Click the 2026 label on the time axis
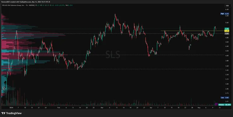 click(11, 108)
